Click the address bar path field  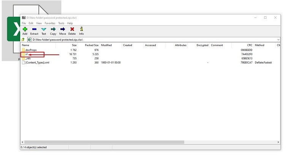tap(152, 39)
